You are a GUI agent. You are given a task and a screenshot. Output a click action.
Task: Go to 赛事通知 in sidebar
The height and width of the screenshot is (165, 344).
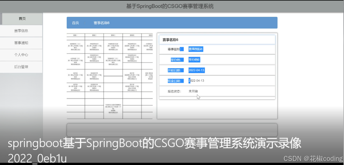pyautogui.click(x=21, y=43)
